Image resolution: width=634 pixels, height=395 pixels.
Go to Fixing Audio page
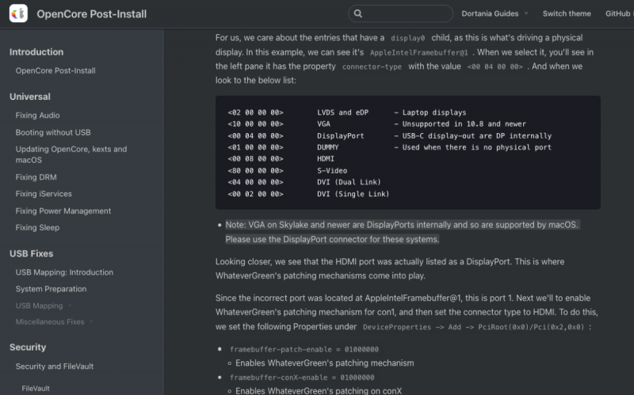(37, 115)
